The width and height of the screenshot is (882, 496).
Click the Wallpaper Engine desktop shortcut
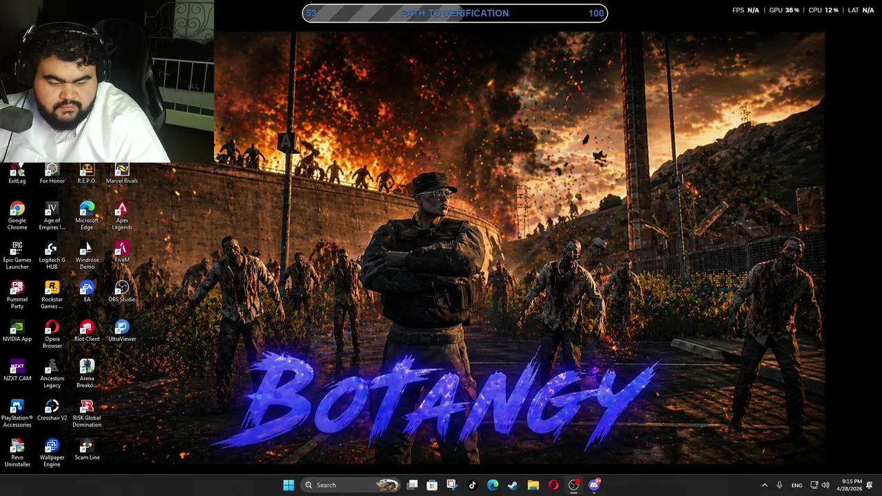coord(52,453)
